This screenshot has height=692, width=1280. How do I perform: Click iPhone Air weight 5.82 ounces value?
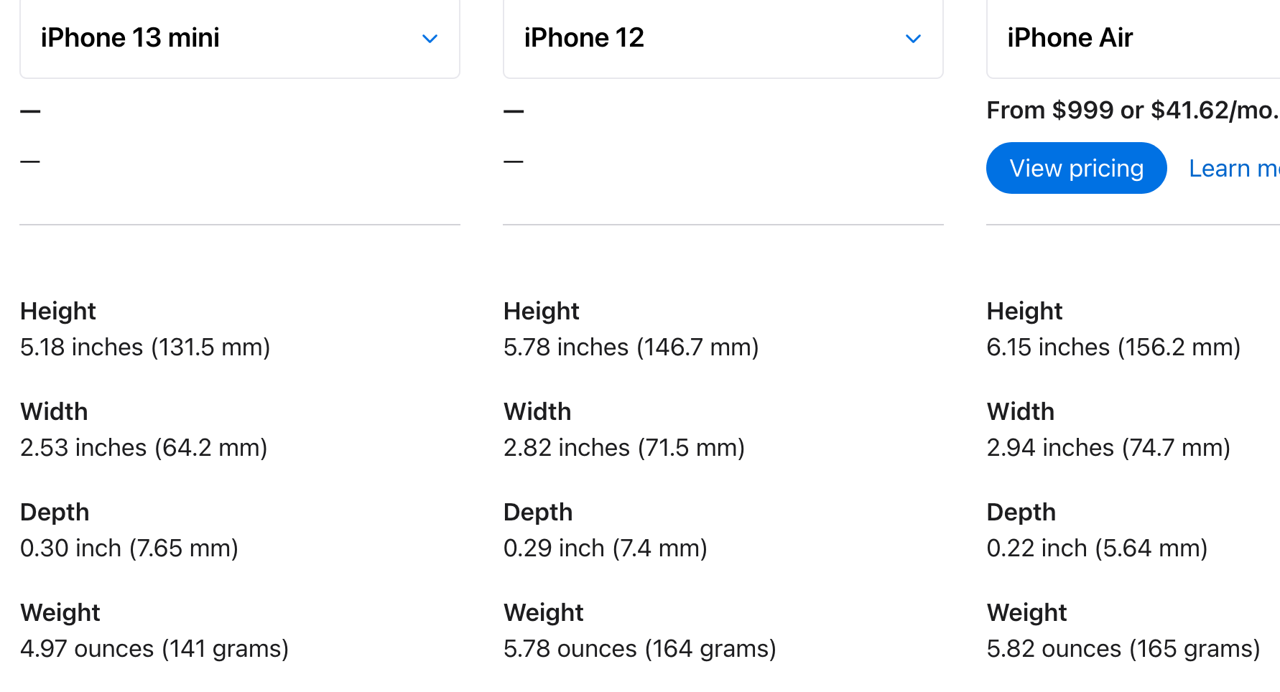1123,649
